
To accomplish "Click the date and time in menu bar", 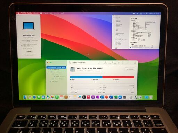I will click(x=154, y=14).
